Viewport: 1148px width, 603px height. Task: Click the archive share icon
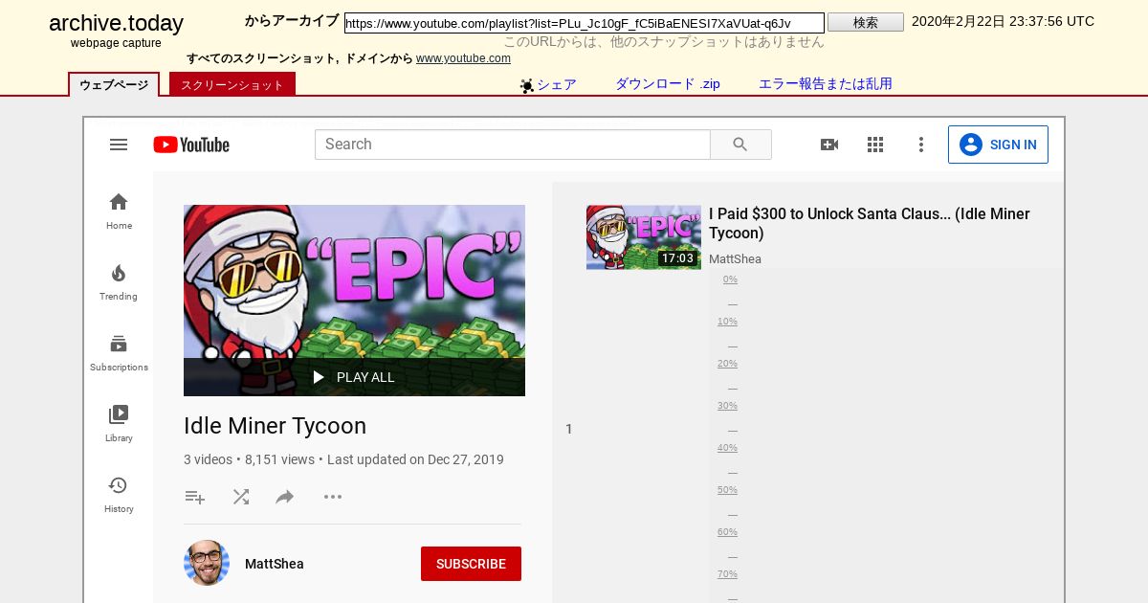(x=527, y=85)
